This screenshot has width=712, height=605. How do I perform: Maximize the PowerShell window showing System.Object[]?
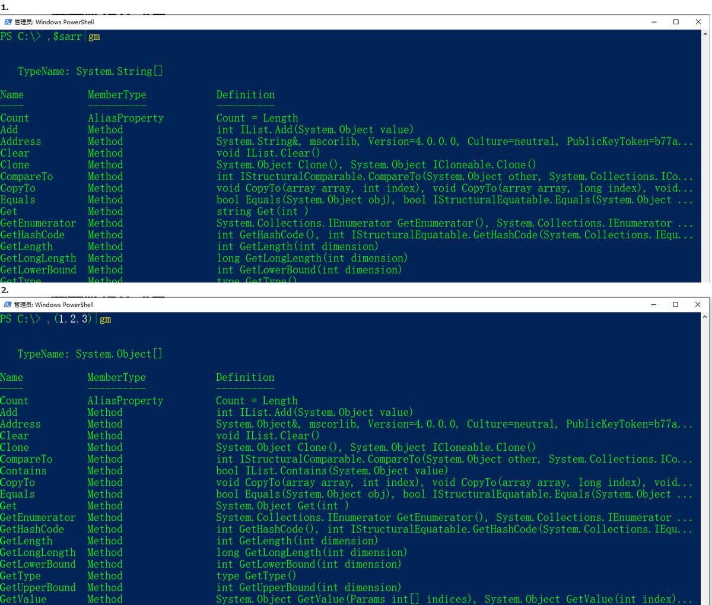coord(676,305)
